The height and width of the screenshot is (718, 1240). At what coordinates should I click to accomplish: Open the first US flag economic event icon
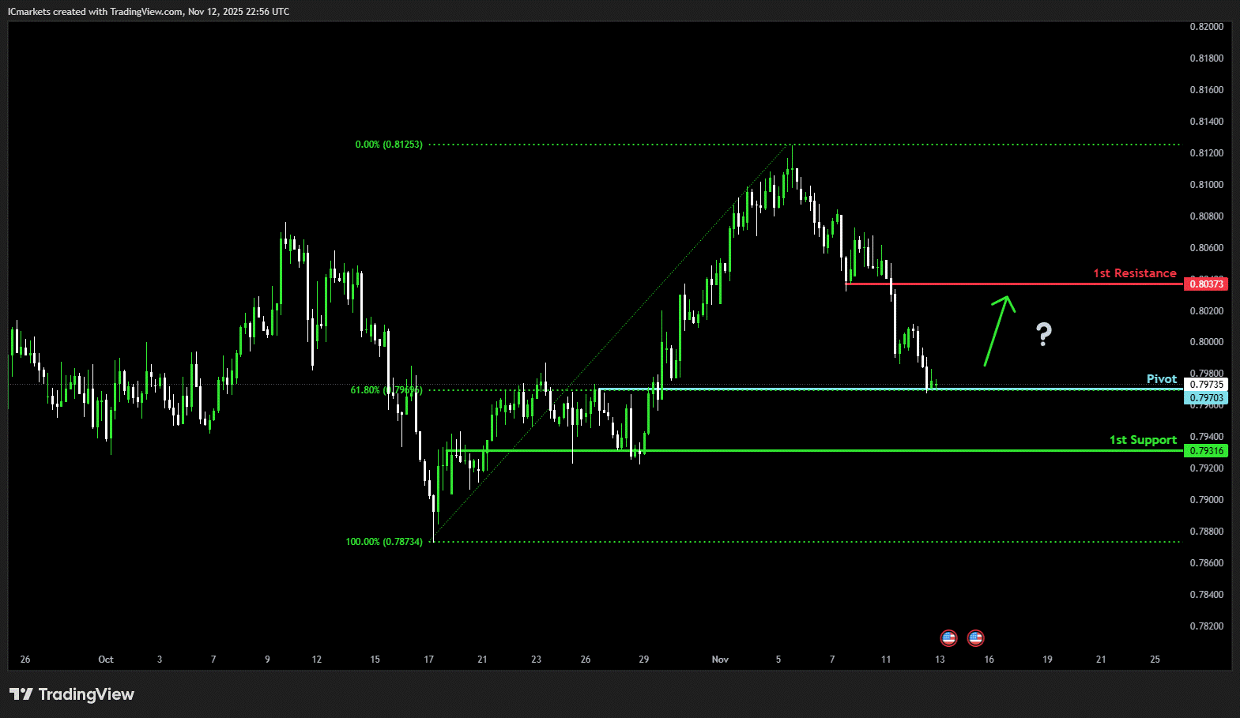tap(948, 637)
